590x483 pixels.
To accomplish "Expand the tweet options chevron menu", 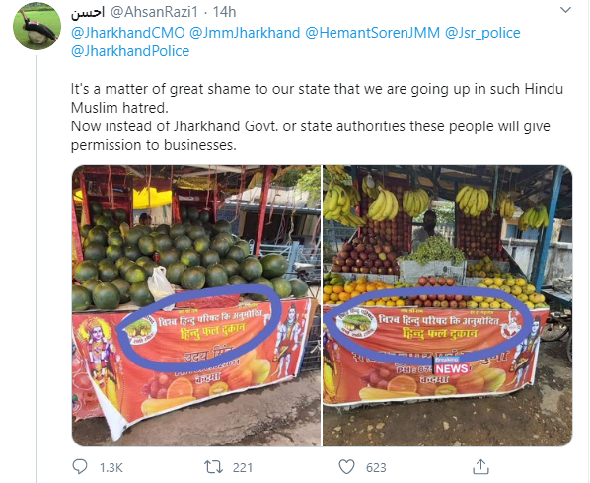I will pyautogui.click(x=565, y=10).
